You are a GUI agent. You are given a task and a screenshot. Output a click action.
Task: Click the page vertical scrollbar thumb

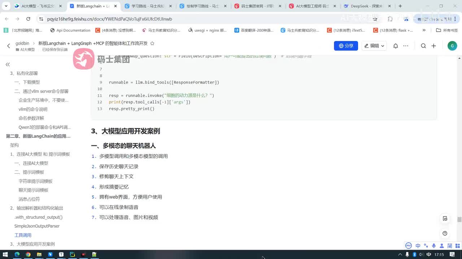[459, 219]
